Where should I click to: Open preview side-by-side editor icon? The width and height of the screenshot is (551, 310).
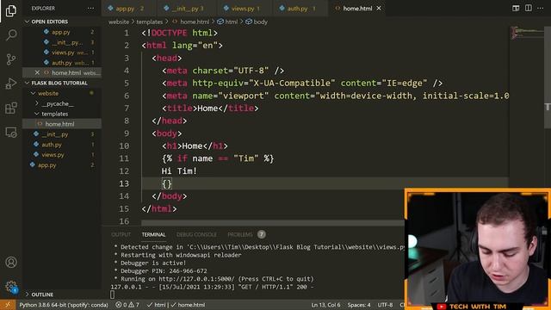[516, 8]
